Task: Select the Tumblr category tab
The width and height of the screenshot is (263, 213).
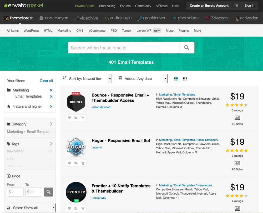Action: click(x=127, y=31)
